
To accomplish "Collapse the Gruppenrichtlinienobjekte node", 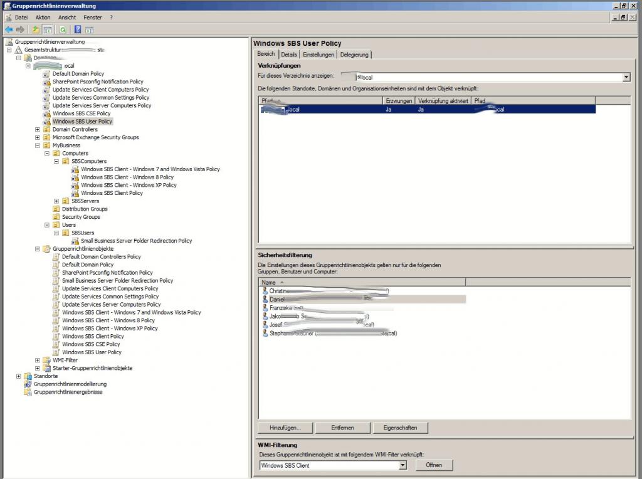I will click(37, 249).
